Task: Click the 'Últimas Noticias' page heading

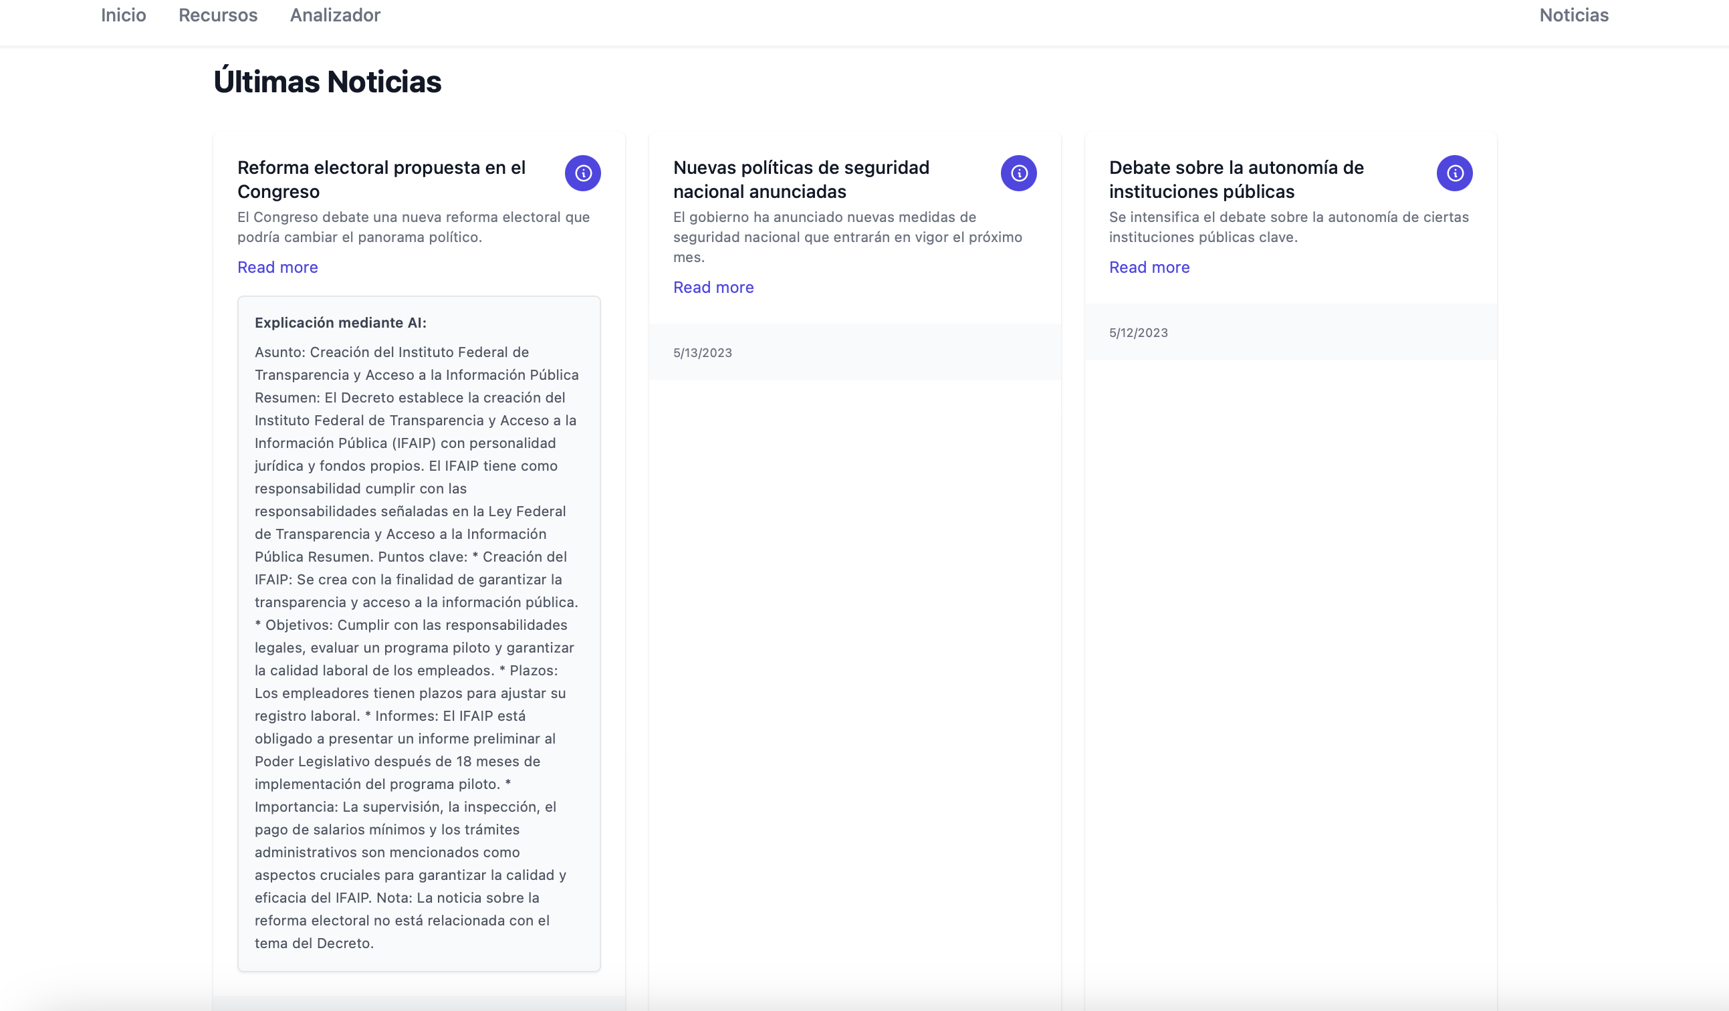Action: coord(327,82)
